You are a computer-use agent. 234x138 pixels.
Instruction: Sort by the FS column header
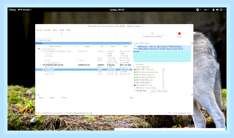(102, 46)
